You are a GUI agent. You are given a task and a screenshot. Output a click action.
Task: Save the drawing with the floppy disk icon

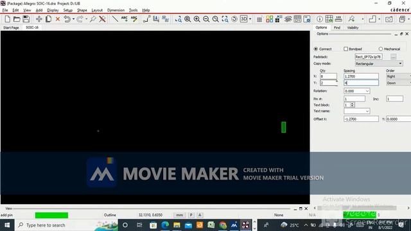coord(26,19)
